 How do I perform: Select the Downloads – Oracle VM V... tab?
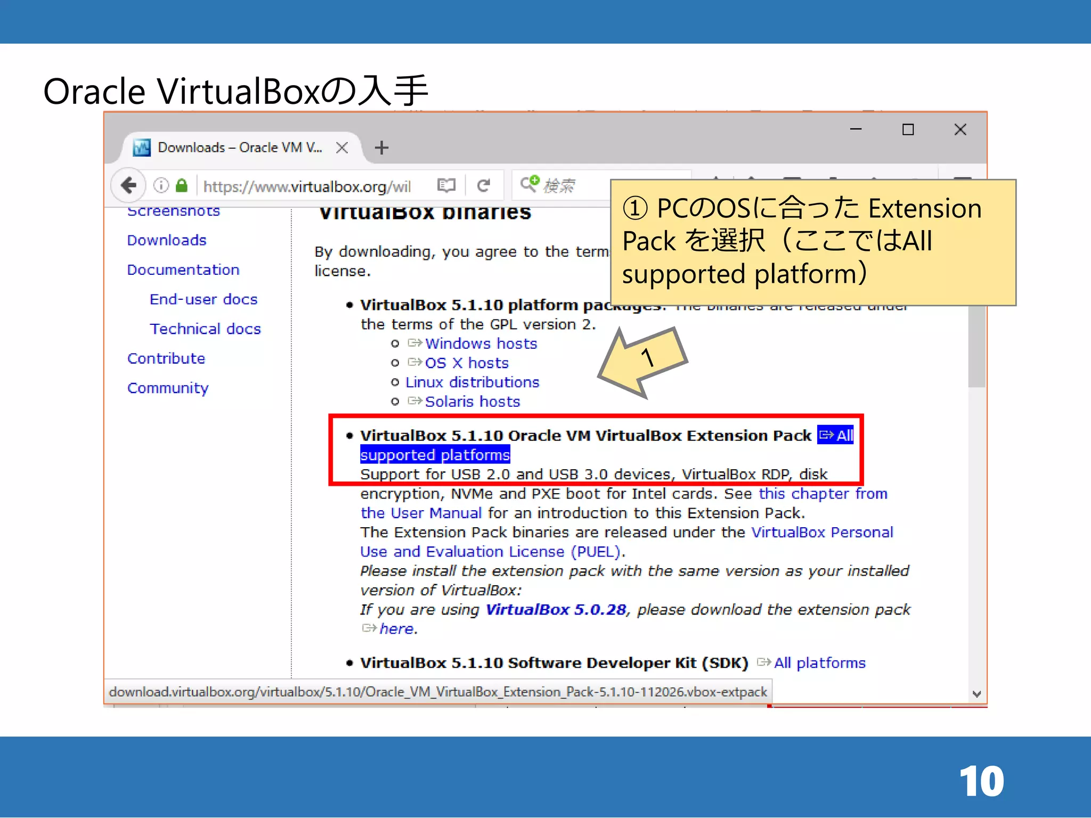(x=242, y=148)
